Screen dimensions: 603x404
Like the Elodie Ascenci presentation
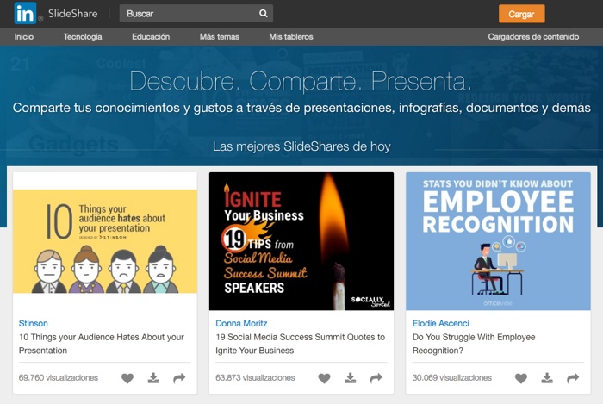[521, 378]
